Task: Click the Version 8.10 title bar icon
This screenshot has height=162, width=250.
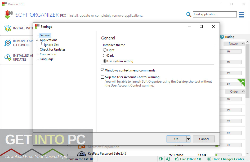Action: 5,4
